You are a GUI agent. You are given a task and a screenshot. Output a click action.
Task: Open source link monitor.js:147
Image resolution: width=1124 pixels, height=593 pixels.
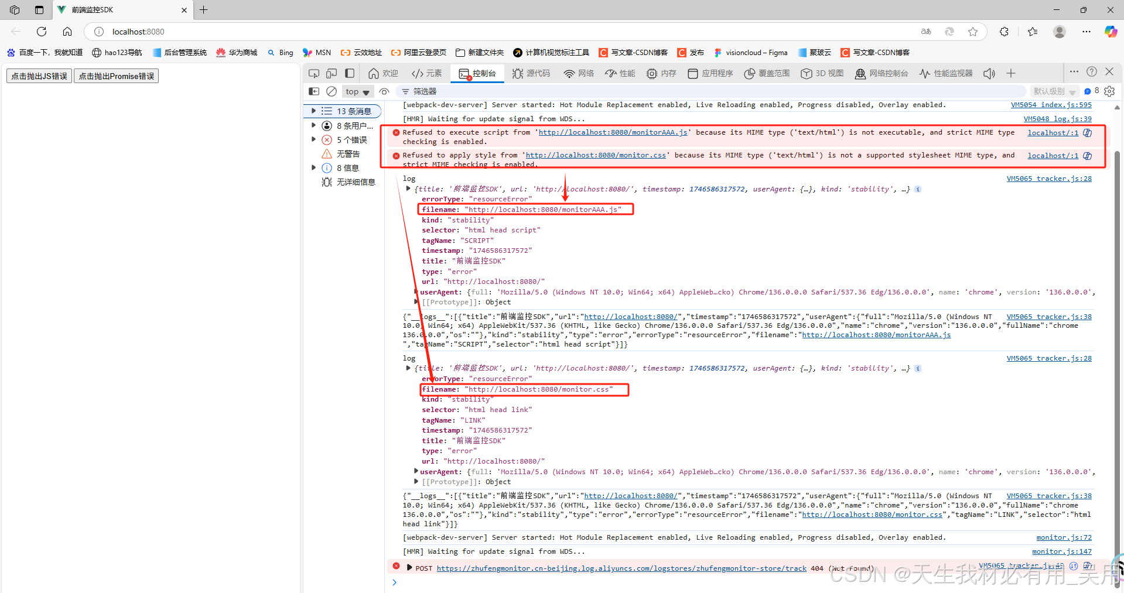tap(1062, 551)
